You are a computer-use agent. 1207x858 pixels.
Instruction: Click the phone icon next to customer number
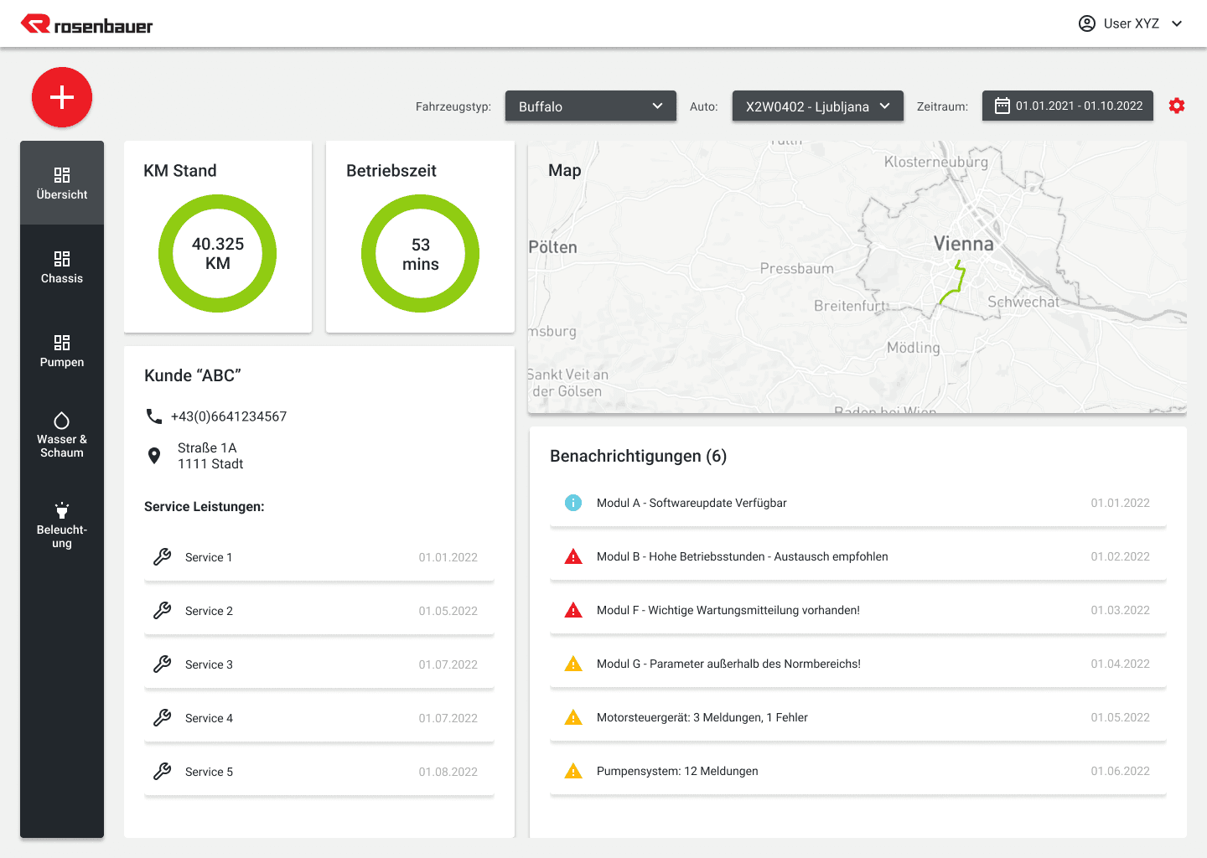tap(154, 416)
